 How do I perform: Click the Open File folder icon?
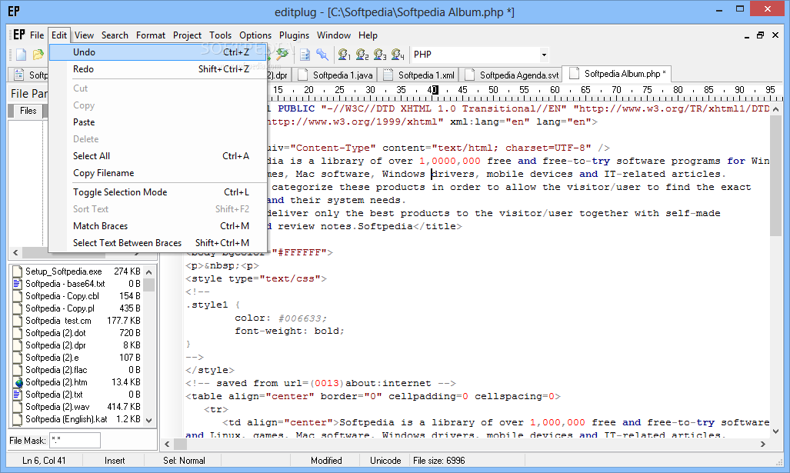point(38,55)
